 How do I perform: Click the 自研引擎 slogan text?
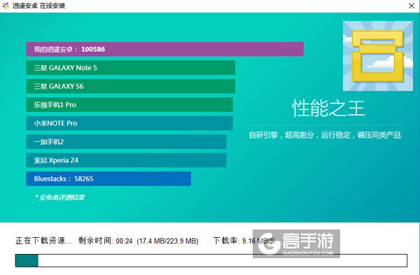pos(325,135)
